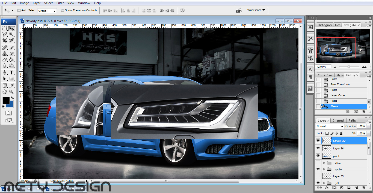The width and height of the screenshot is (373, 193).
Task: Show Layer 35 visibility
Action: [318, 176]
